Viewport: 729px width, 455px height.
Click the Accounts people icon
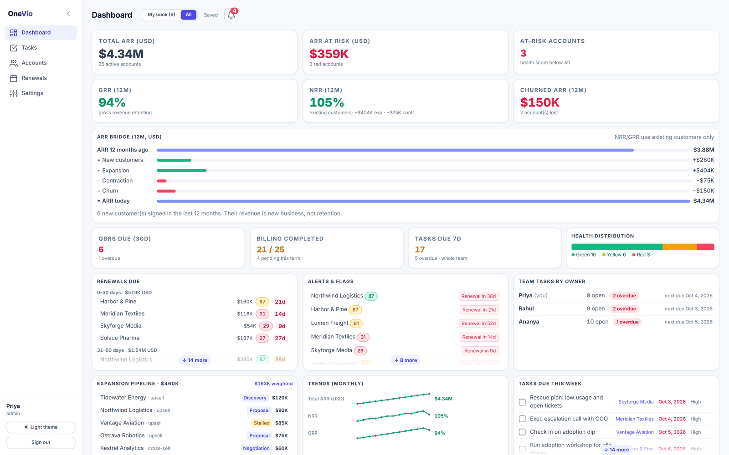(14, 63)
